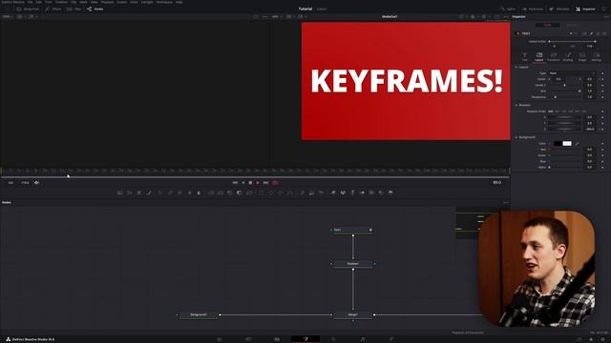Open the Spline editor panel
Screen dimensions: 611x343
point(508,9)
